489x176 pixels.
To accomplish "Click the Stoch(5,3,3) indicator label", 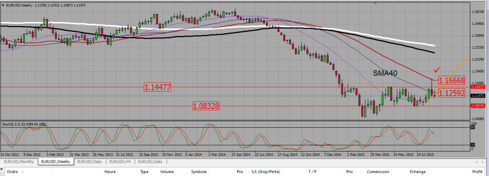I will [x=23, y=124].
